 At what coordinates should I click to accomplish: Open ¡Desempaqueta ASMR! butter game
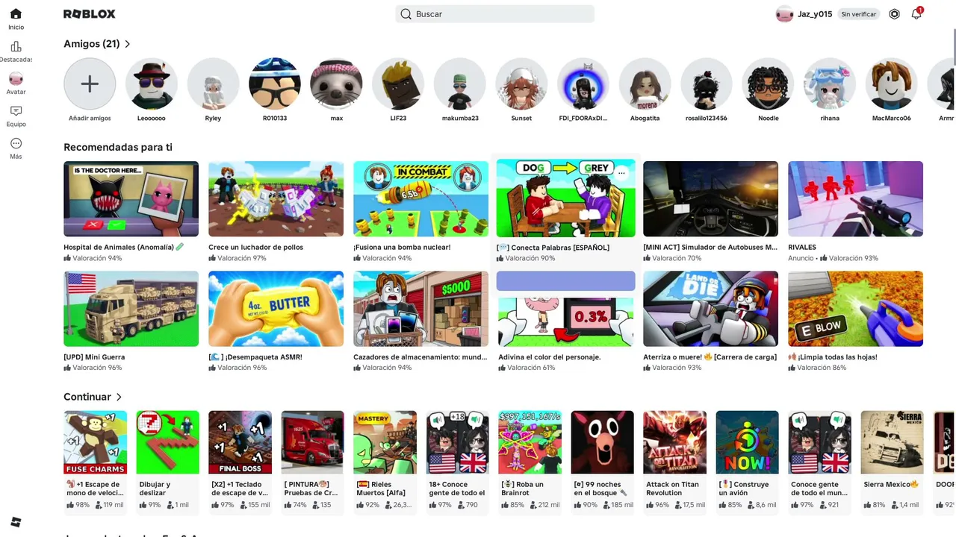coord(276,309)
